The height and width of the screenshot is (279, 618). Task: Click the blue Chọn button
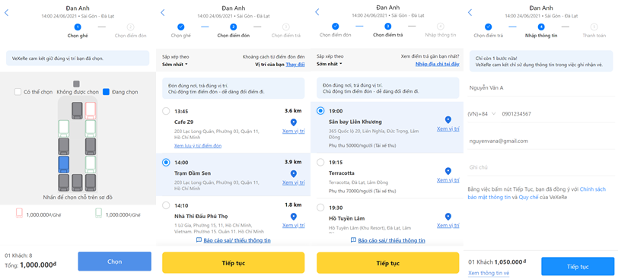pos(115,262)
